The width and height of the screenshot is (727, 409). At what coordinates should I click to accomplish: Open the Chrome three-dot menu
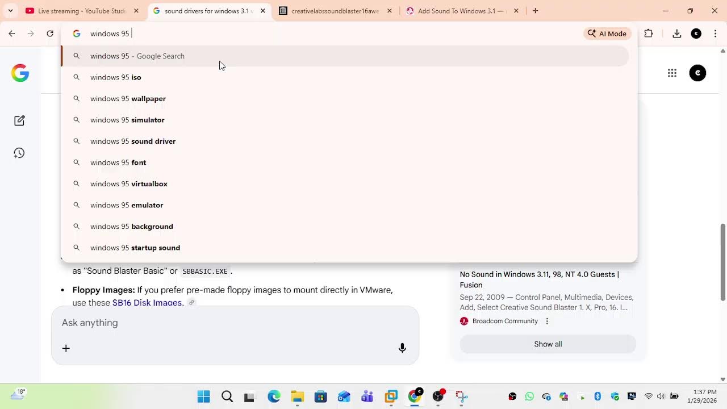click(715, 34)
